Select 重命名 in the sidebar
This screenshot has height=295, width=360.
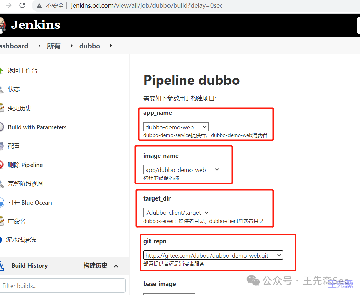(x=17, y=222)
